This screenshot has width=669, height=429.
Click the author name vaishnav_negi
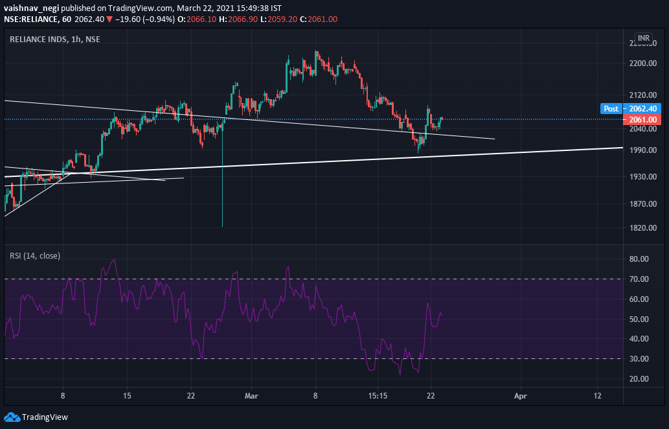(32, 8)
